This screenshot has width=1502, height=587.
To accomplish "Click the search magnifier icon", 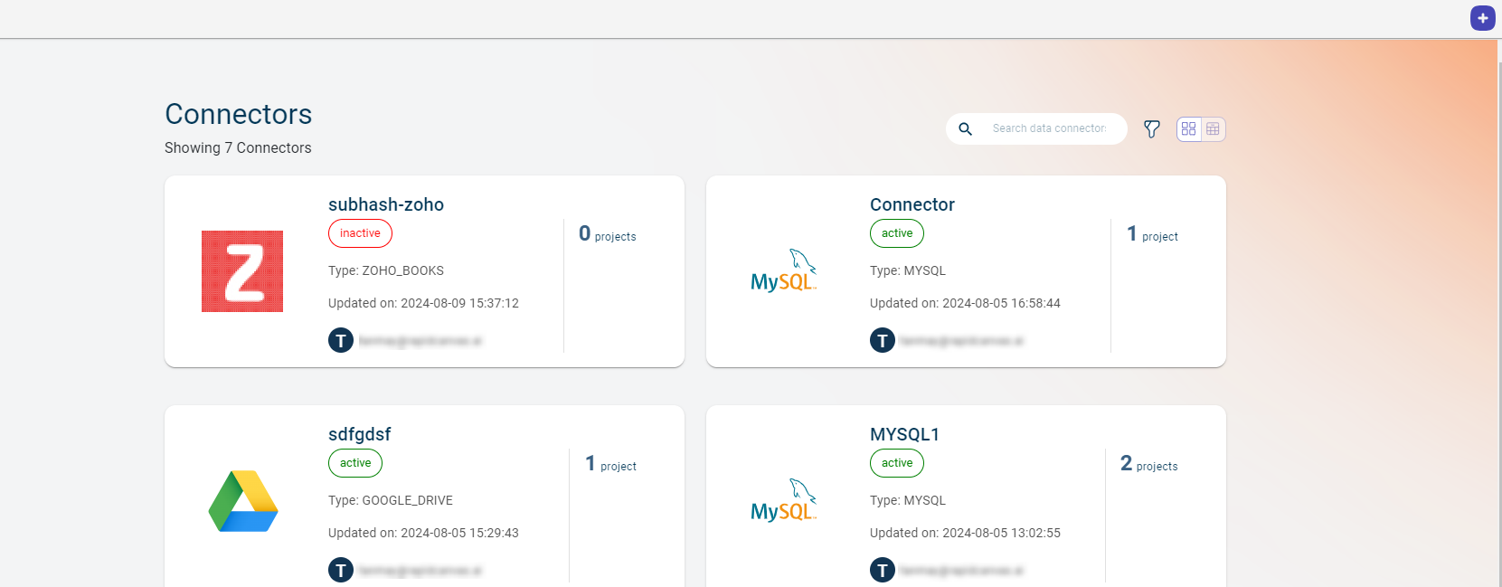I will tap(965, 129).
